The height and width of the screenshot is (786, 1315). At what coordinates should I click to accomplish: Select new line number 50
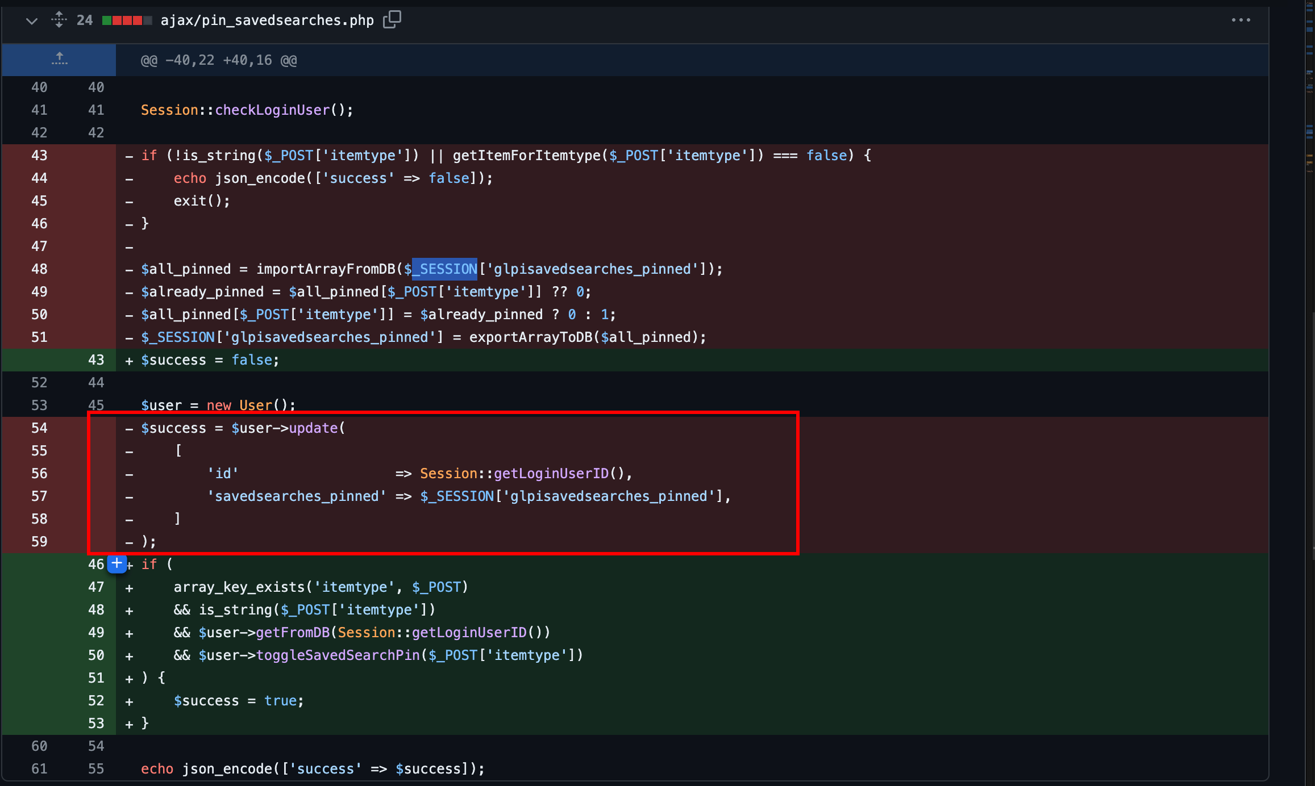pyautogui.click(x=96, y=655)
